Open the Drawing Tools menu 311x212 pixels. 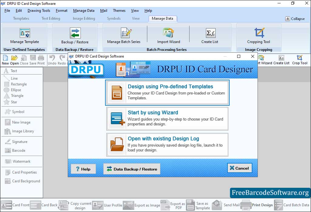(39, 11)
